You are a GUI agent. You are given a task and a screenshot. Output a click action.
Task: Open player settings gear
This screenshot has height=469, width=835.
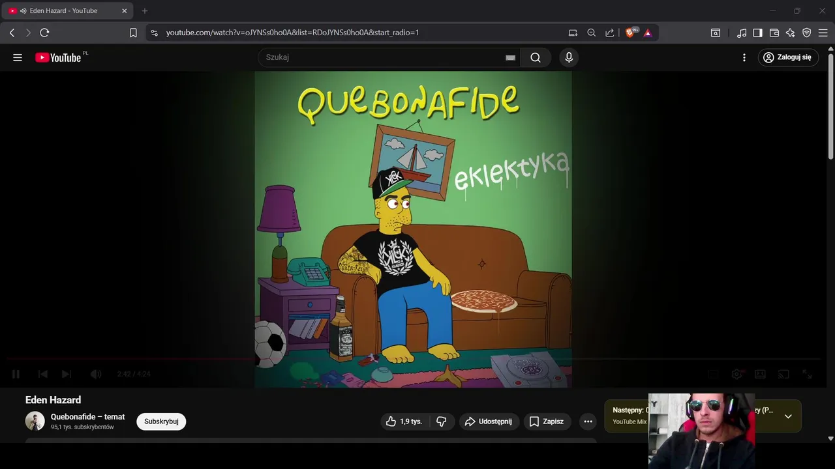(736, 374)
